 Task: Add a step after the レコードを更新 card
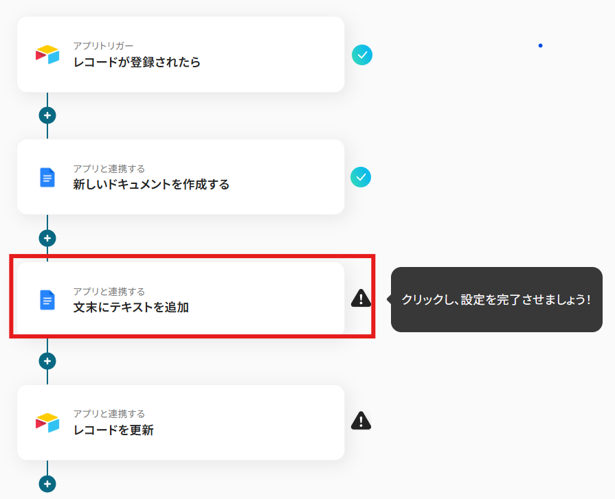[47, 484]
